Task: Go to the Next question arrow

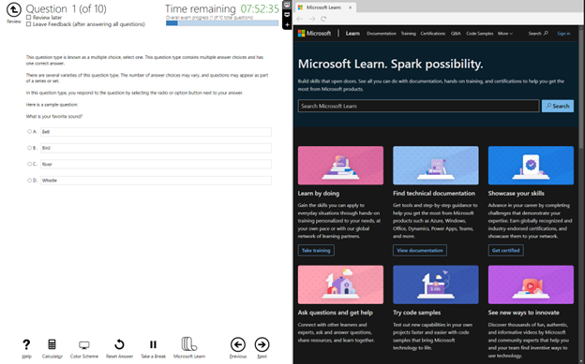Action: 262,344
